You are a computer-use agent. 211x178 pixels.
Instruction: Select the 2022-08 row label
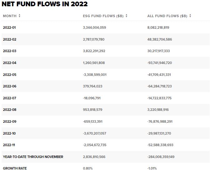pos(9,110)
